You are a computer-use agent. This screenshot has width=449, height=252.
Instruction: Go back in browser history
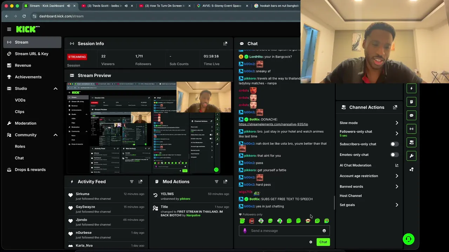[7, 16]
